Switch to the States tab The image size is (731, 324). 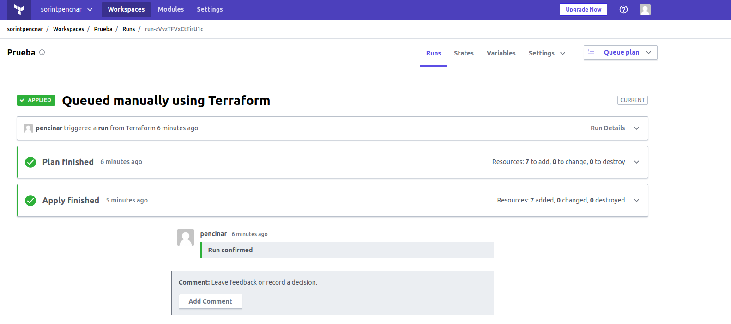(x=464, y=53)
